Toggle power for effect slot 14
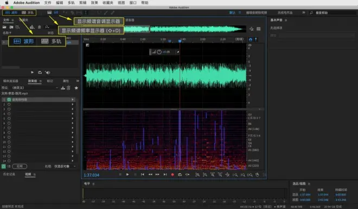358x209 pixels. 9,161
